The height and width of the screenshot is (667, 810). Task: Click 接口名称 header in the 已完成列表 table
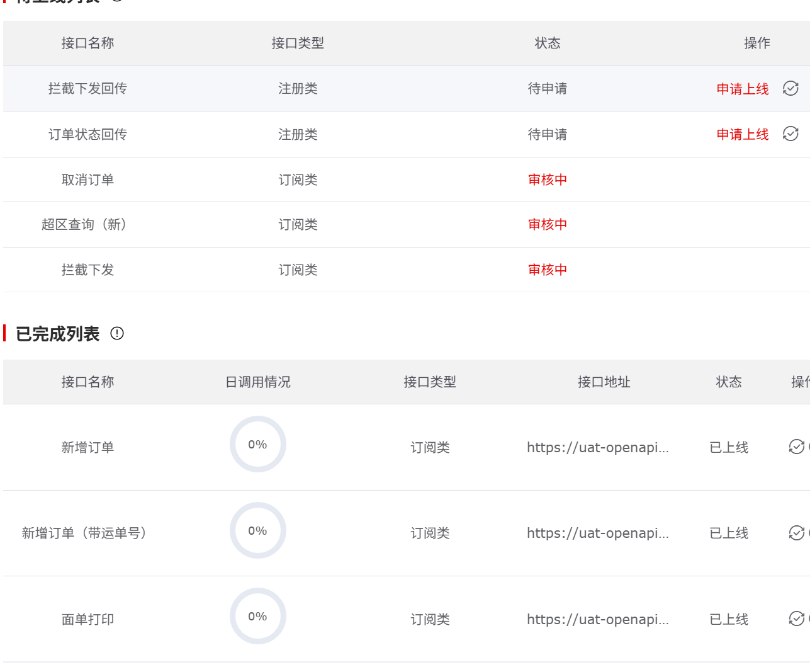point(87,382)
